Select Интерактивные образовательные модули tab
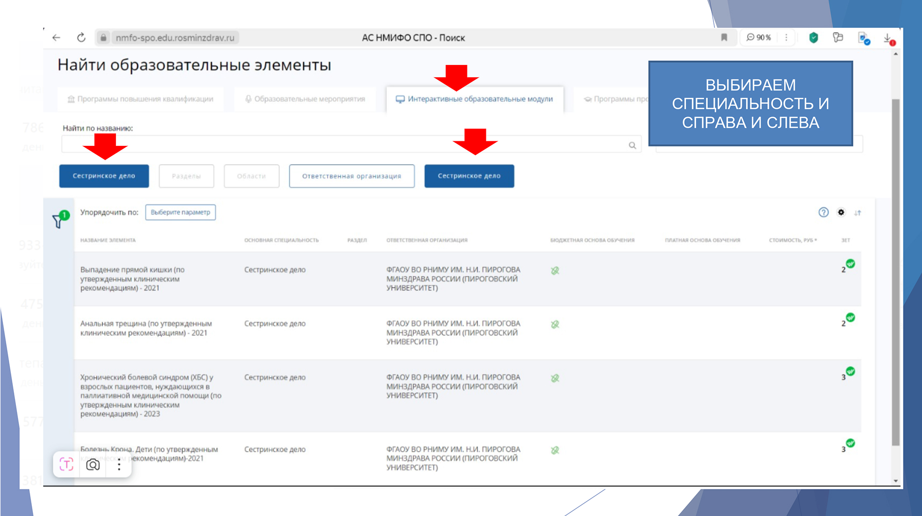This screenshot has width=922, height=516. click(x=475, y=99)
